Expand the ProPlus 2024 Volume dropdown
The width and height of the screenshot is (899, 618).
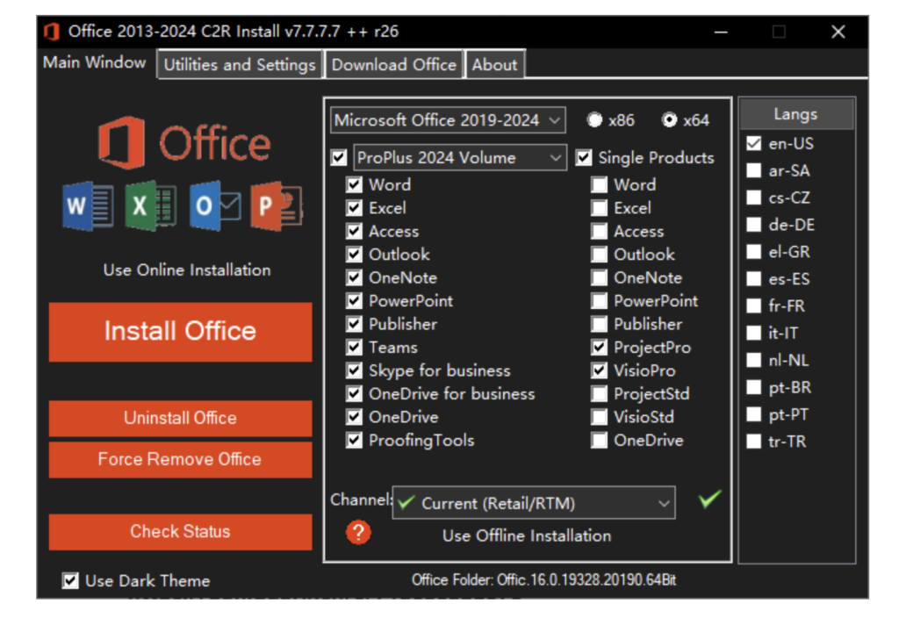pyautogui.click(x=460, y=158)
